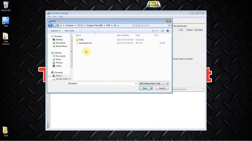
Task: Cancel the Open dialog
Action: point(162,88)
